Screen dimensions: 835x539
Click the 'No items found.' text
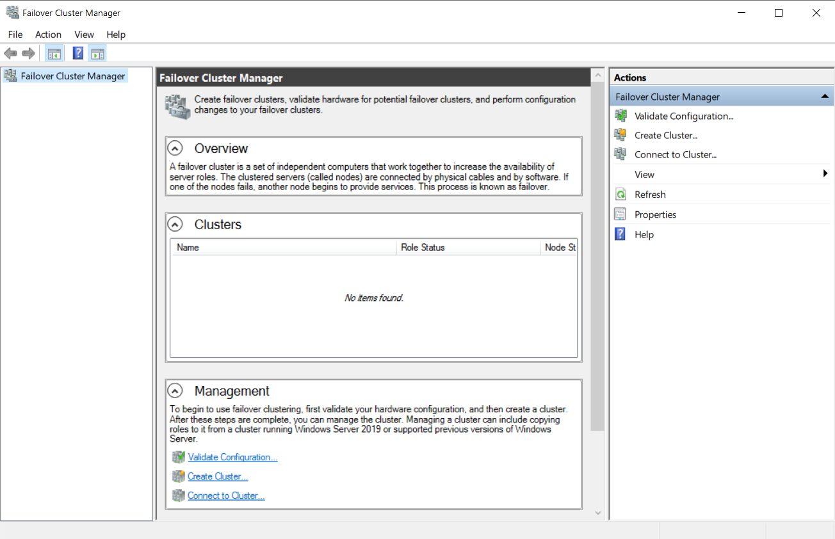pyautogui.click(x=374, y=298)
